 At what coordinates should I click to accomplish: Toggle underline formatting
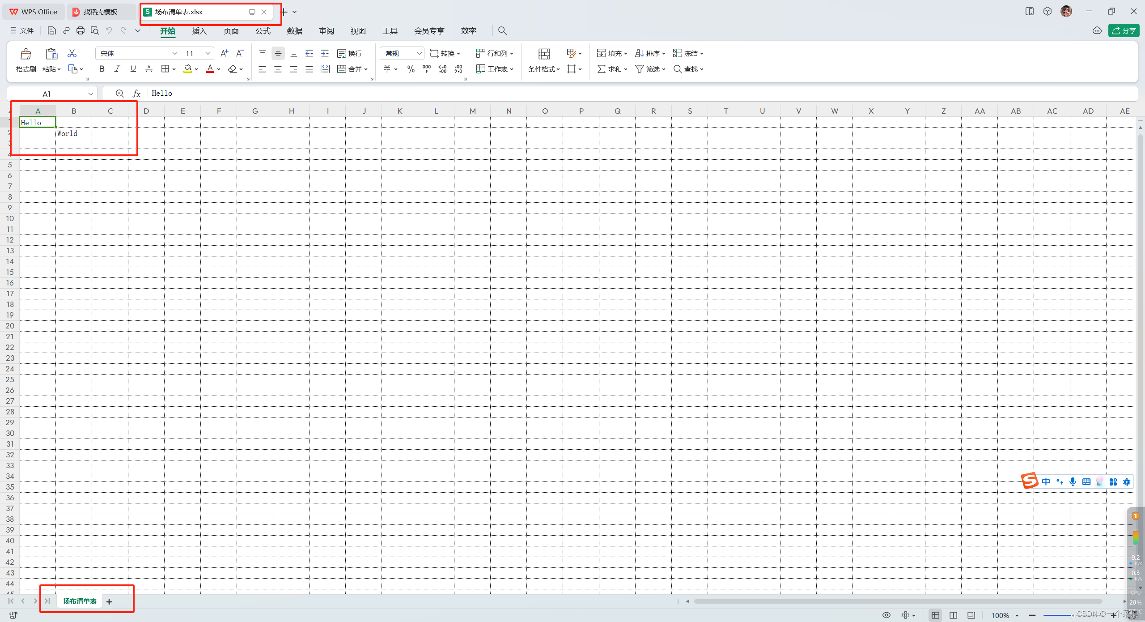133,69
